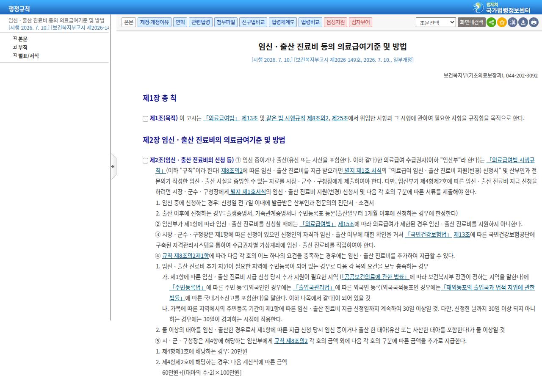Open the 「의료급여법」 link in 제1조
This screenshot has width=542, height=381.
221,119
